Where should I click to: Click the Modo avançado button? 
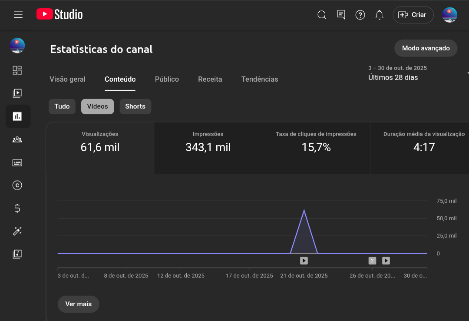(x=426, y=48)
